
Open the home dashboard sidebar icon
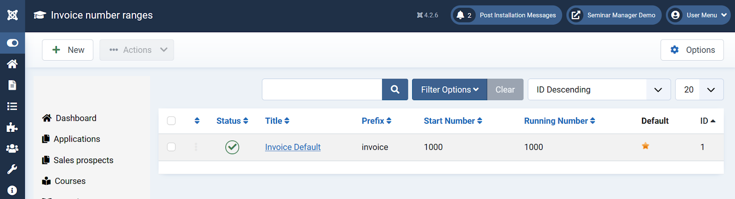coord(12,64)
